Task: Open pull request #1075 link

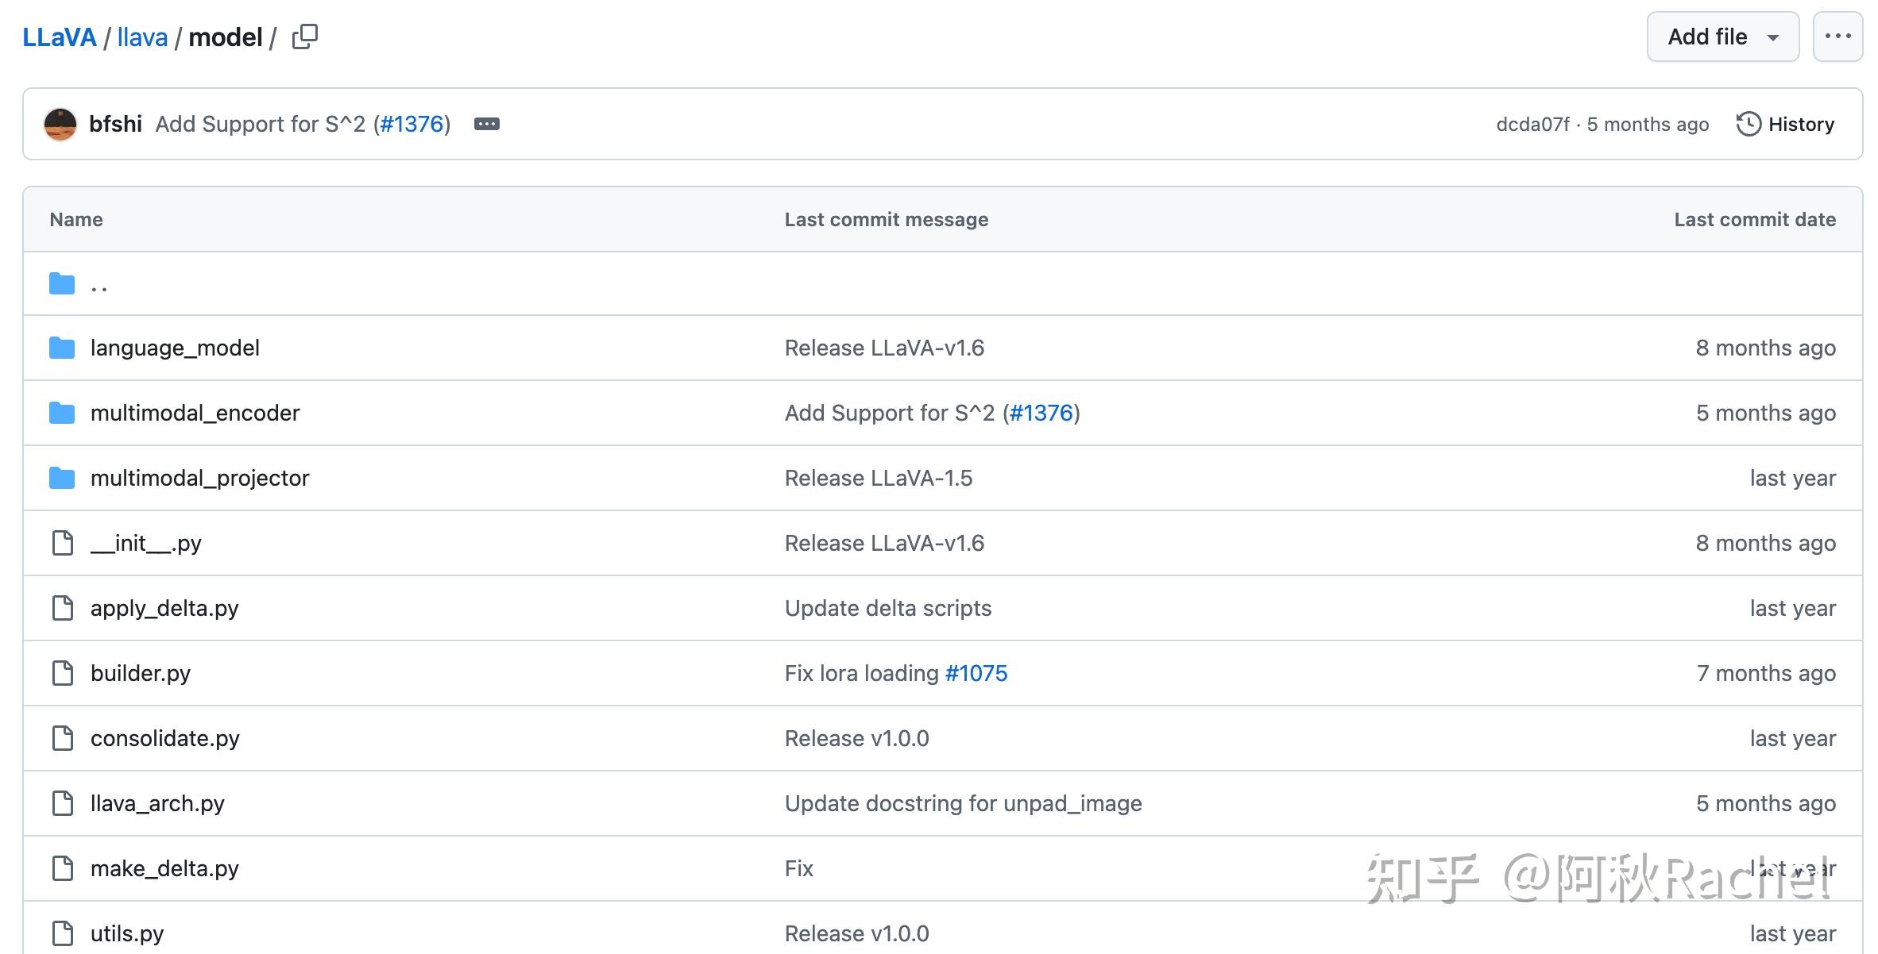Action: [x=976, y=673]
